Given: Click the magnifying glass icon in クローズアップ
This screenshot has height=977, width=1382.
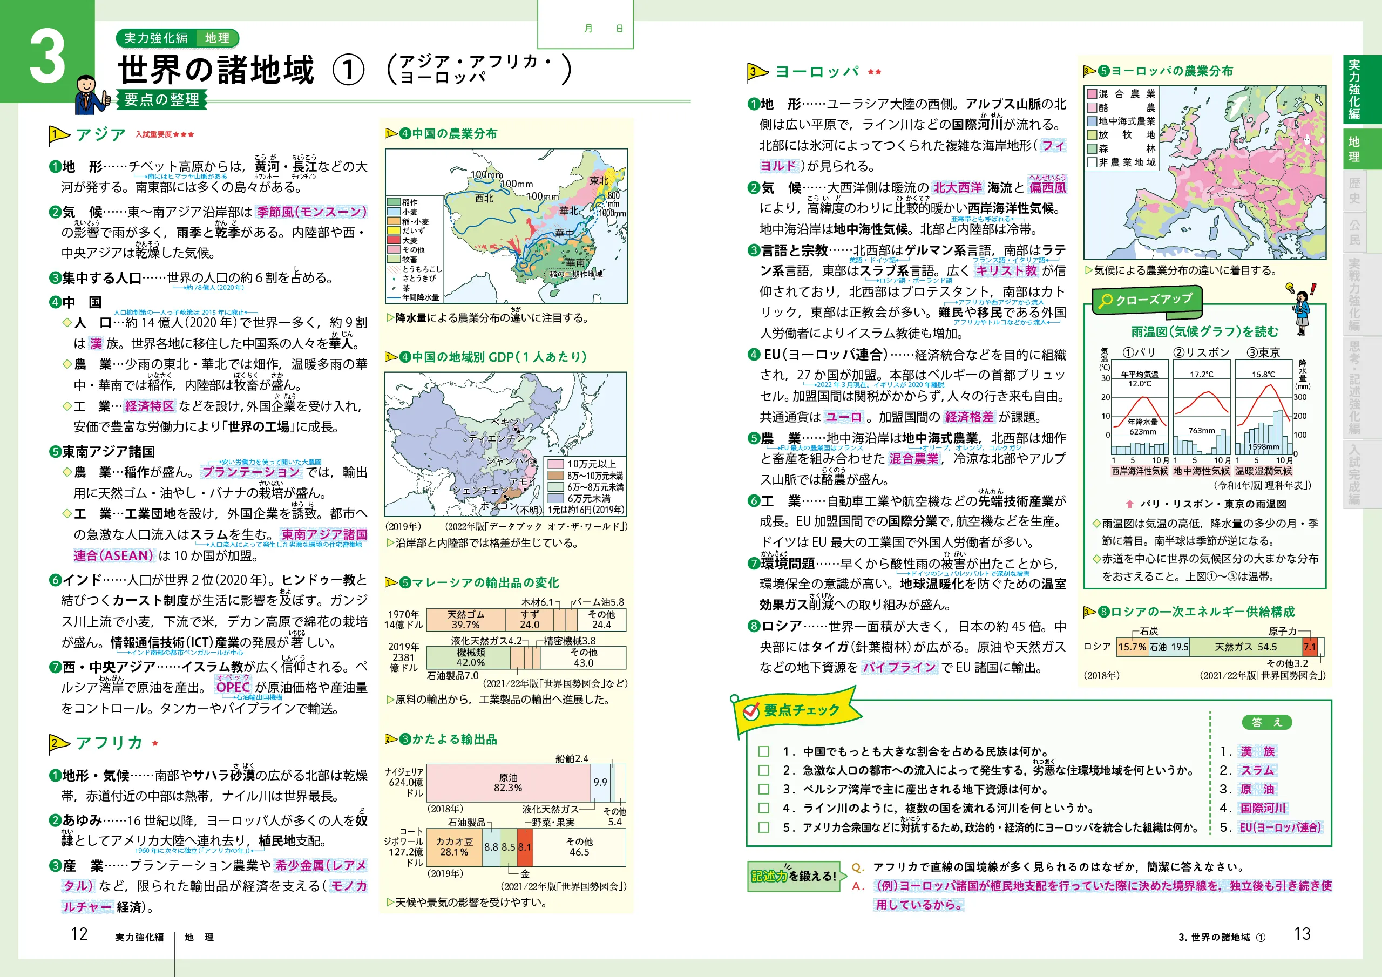Looking at the screenshot, I should (x=1105, y=301).
